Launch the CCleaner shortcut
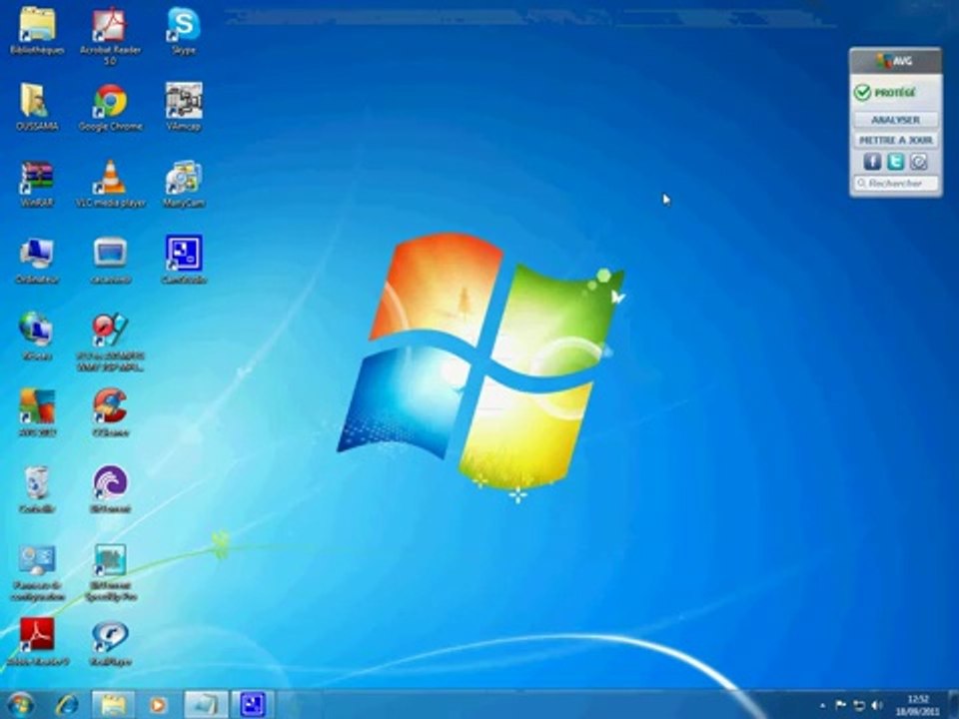Image resolution: width=959 pixels, height=719 pixels. (x=110, y=413)
